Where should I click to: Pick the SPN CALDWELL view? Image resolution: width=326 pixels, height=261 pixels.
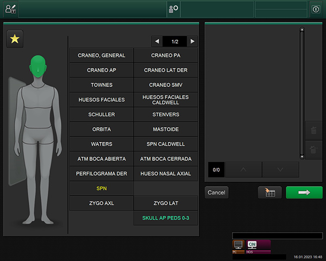coord(166,144)
